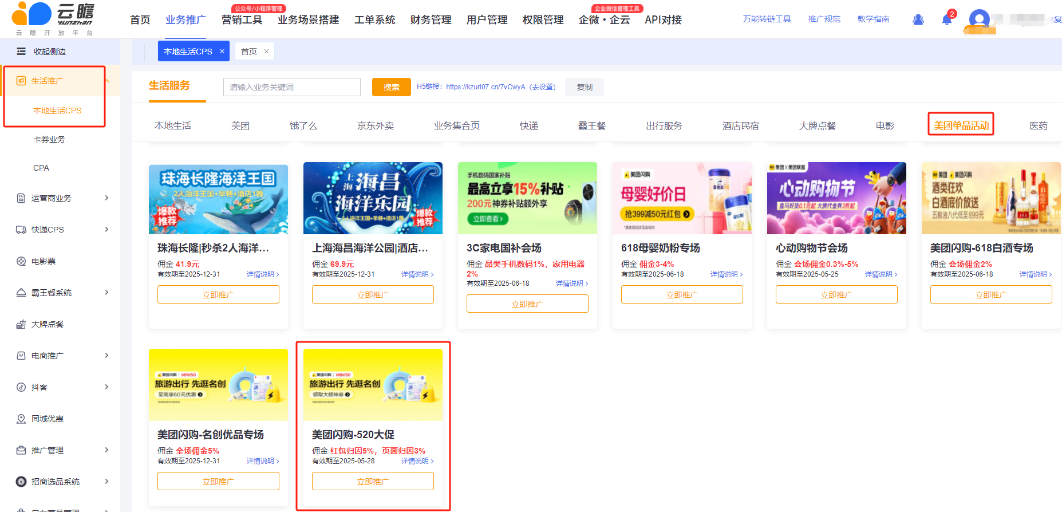Switch to the 京东外卖 category tab
Image resolution: width=1062 pixels, height=512 pixels.
tap(376, 126)
